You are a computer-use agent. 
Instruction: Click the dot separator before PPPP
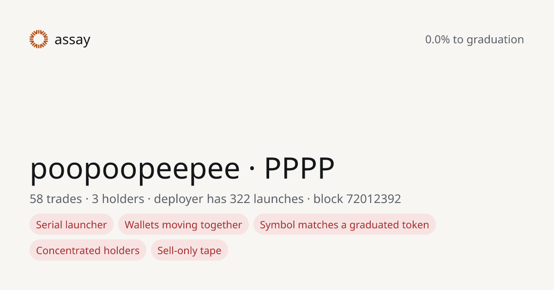(252, 169)
